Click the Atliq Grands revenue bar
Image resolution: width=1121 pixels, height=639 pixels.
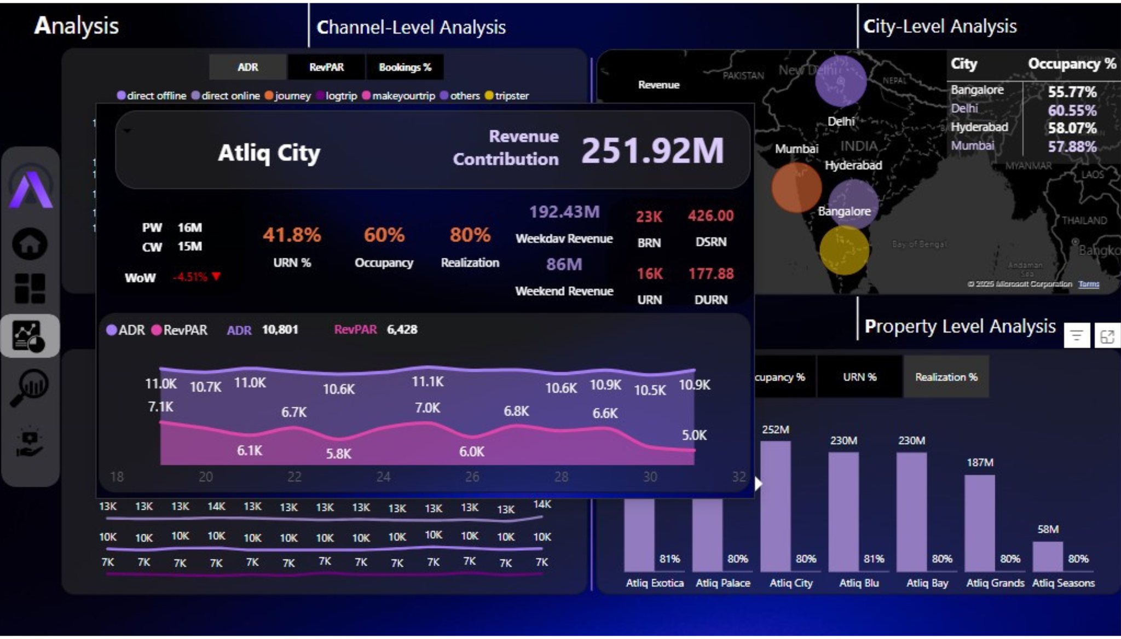979,522
